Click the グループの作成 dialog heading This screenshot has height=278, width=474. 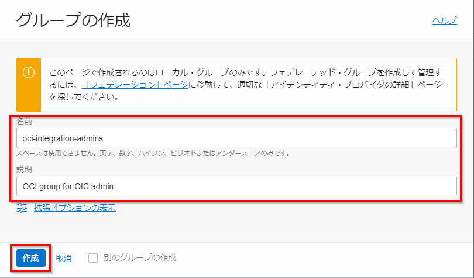(x=73, y=21)
